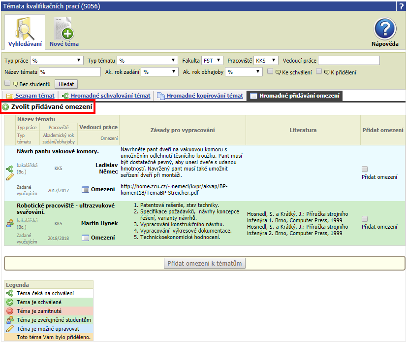Viewport: 407px width, 344px height.
Task: Click the TemaBP-Streicher.pdf URL text
Action: [x=174, y=190]
